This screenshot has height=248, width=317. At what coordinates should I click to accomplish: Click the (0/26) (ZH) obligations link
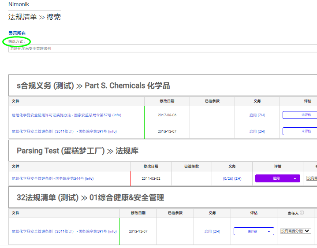(232, 178)
